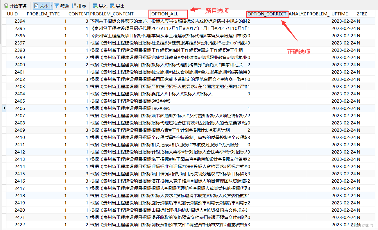
Task: Click the UPTIME column header
Action: (340, 14)
